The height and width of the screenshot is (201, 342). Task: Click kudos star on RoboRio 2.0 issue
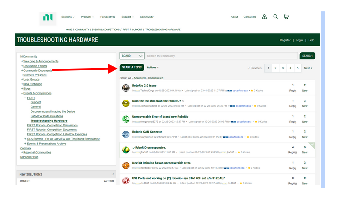(x=252, y=90)
